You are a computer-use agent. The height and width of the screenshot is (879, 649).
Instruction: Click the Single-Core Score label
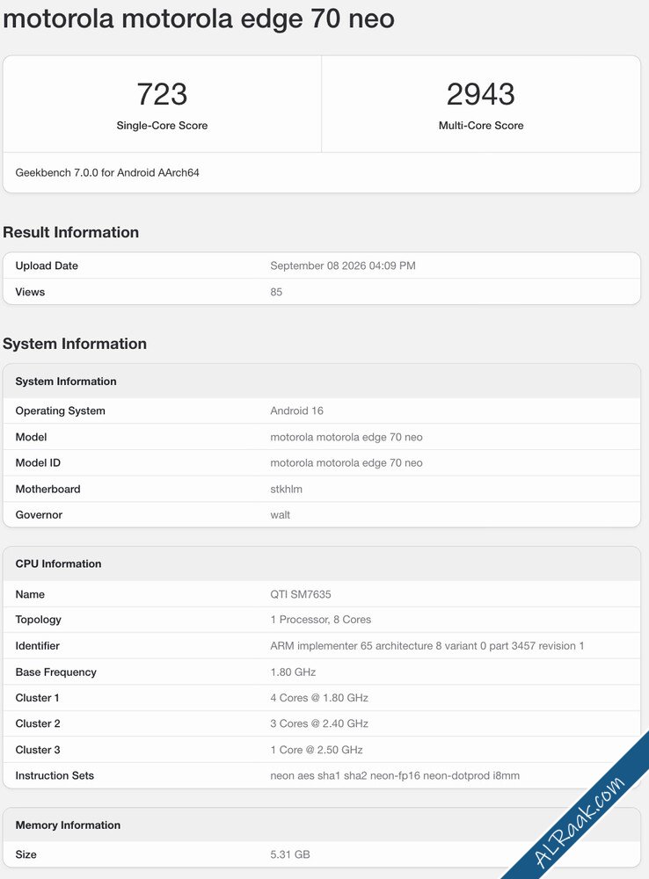pyautogui.click(x=162, y=126)
